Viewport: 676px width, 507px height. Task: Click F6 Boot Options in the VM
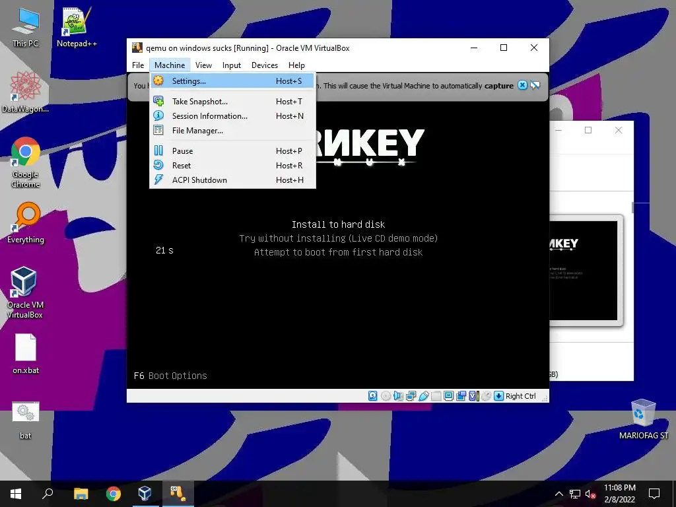coord(170,376)
